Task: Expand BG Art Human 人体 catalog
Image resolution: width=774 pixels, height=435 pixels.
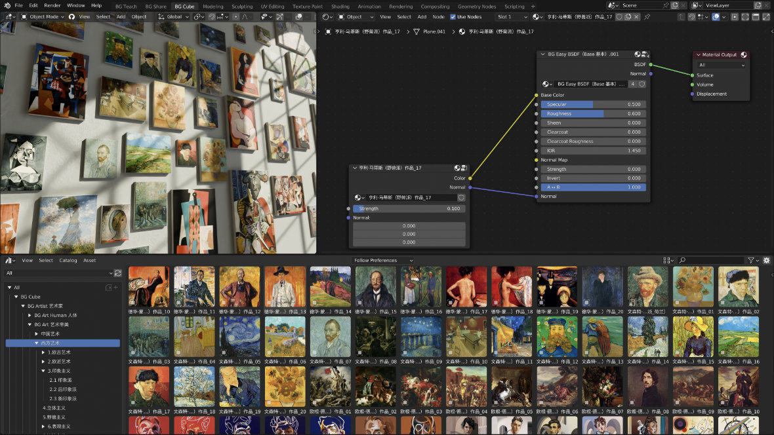Action: pyautogui.click(x=30, y=315)
